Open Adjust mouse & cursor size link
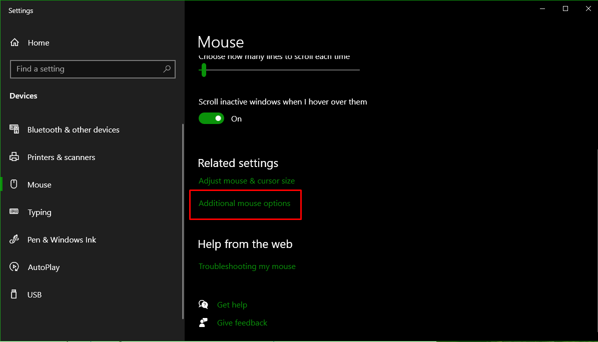This screenshot has height=342, width=598. pos(246,180)
